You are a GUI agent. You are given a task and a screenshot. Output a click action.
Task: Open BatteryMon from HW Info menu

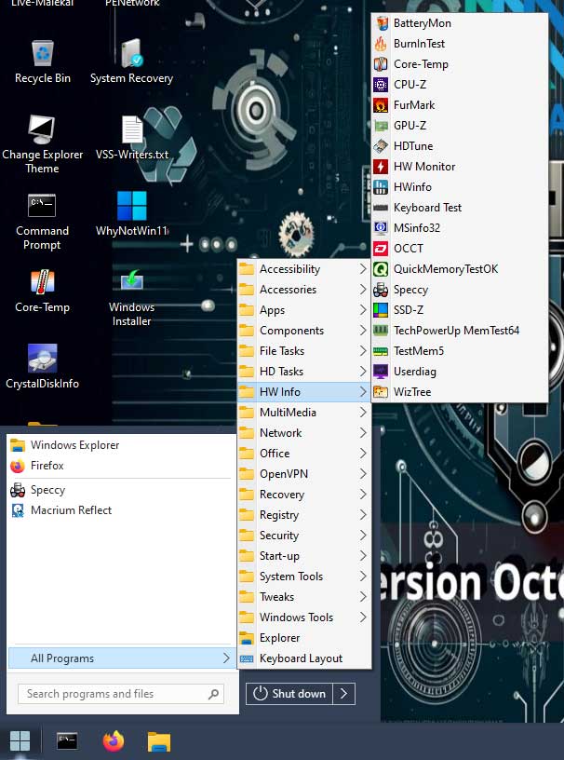pos(460,23)
